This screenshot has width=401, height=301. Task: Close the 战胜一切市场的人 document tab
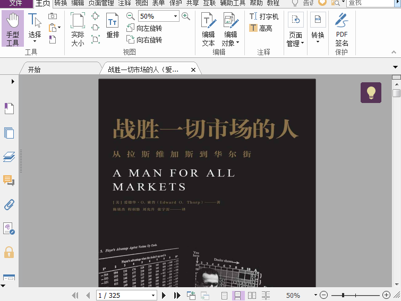pyautogui.click(x=193, y=70)
